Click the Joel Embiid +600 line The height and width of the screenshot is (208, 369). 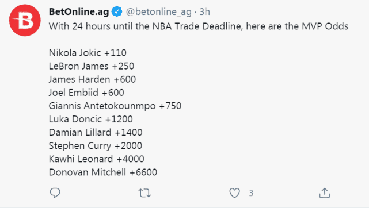click(x=86, y=93)
